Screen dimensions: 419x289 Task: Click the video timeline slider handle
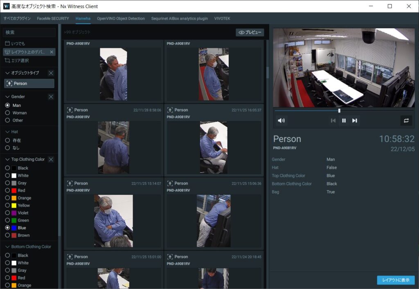pyautogui.click(x=339, y=111)
